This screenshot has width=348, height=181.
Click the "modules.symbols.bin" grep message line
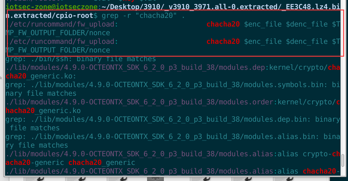pyautogui.click(x=173, y=85)
